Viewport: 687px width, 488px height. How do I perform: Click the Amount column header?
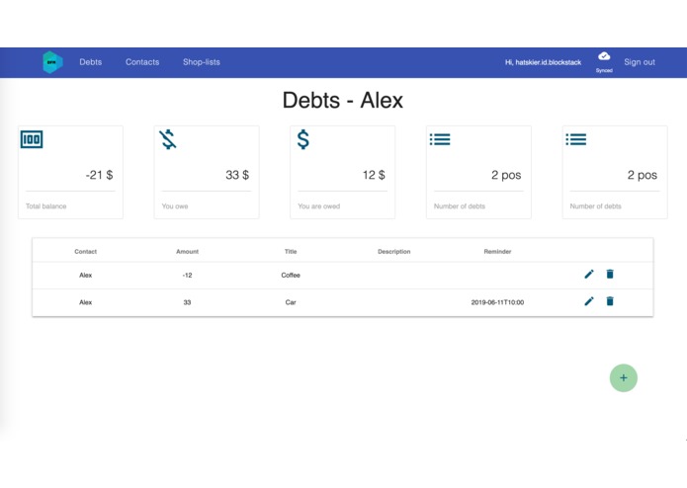pos(188,252)
